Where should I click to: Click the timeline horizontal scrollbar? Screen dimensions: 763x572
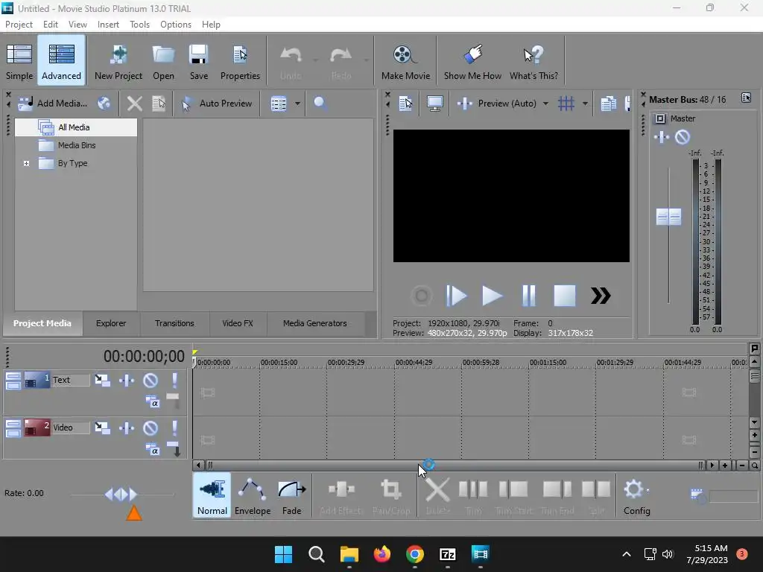455,465
